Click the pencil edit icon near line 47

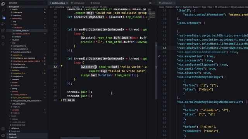159,56
